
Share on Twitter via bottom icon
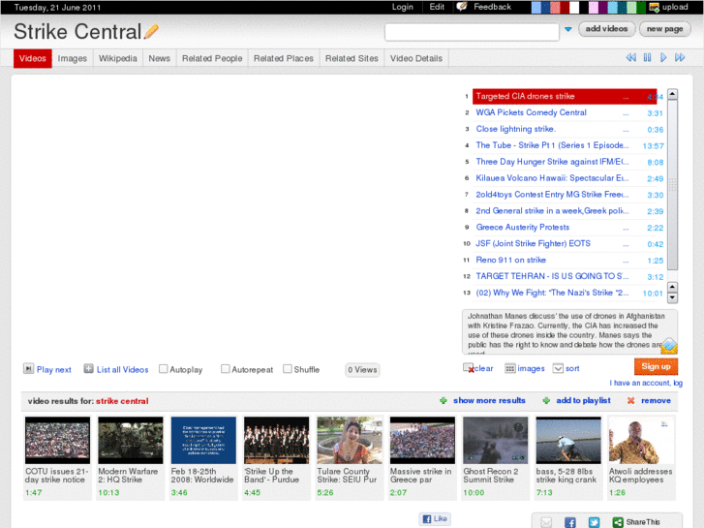[594, 522]
